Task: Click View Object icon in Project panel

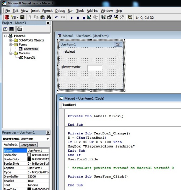Action: pos(12,29)
